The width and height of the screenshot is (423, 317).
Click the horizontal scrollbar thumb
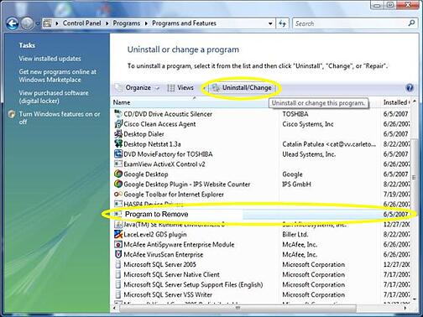tap(238, 308)
